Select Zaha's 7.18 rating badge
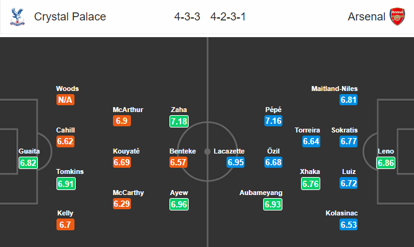The height and width of the screenshot is (247, 414). pos(179,121)
